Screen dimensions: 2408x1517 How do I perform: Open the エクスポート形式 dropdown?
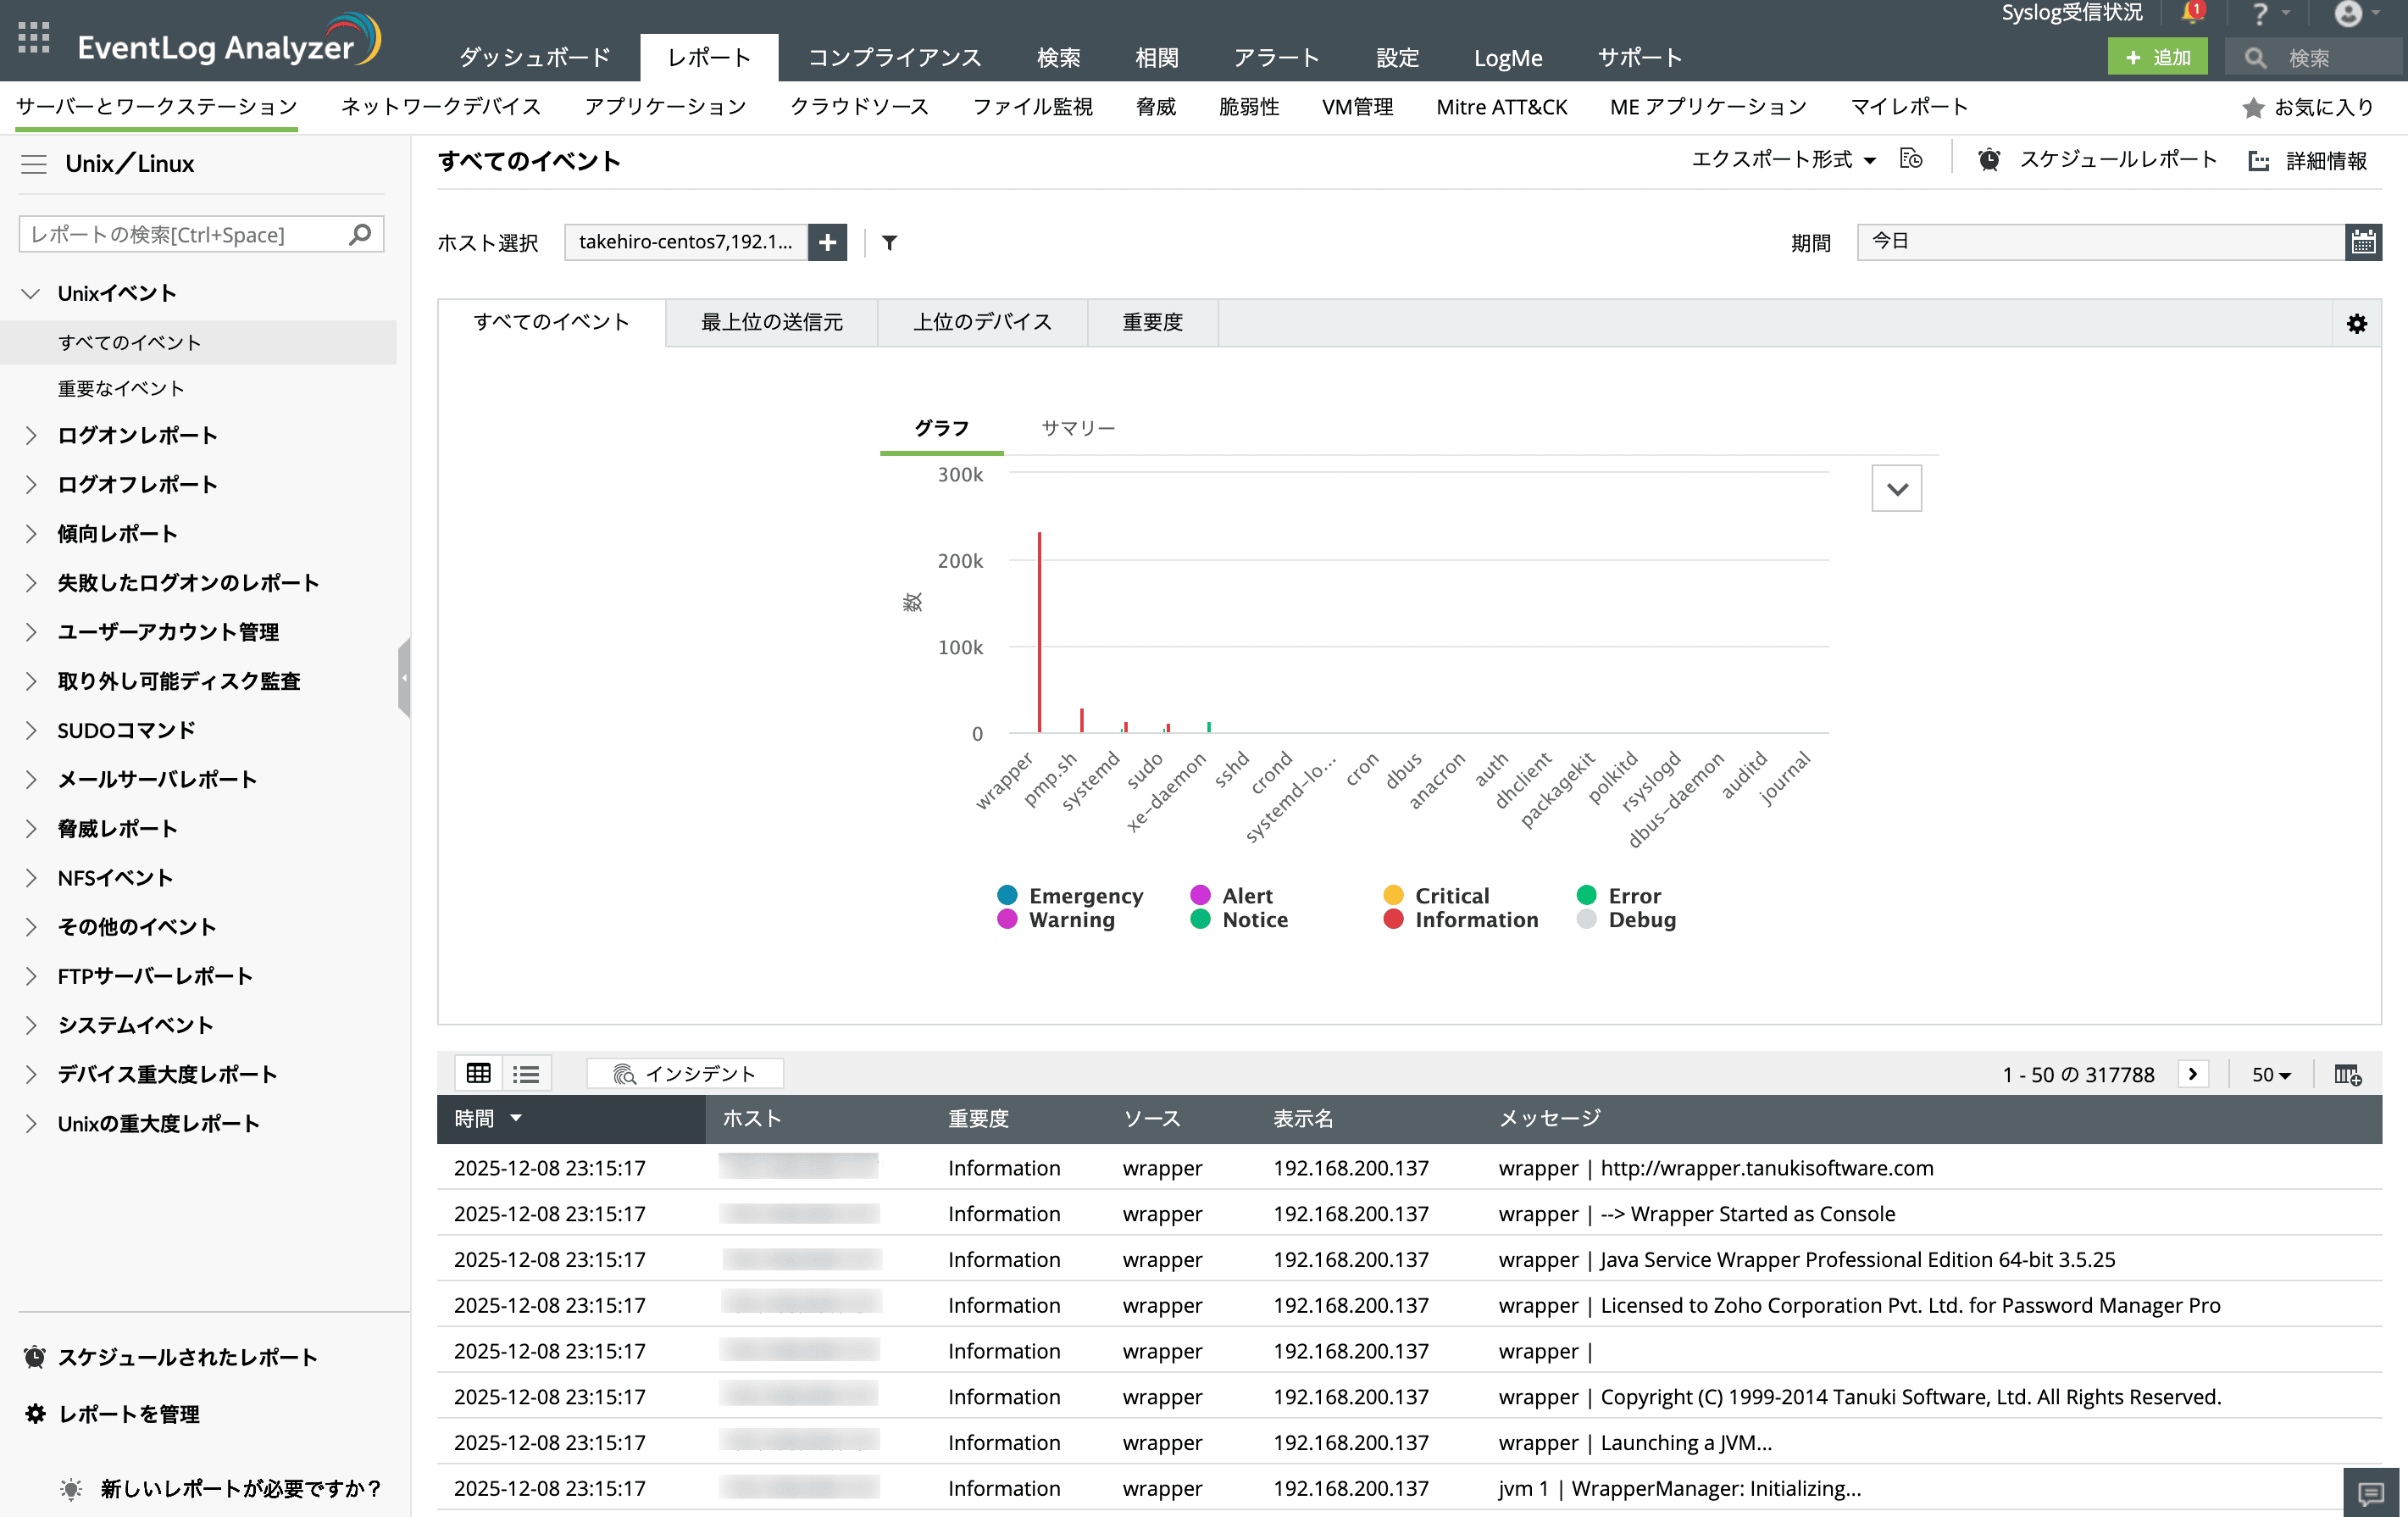[x=1782, y=160]
